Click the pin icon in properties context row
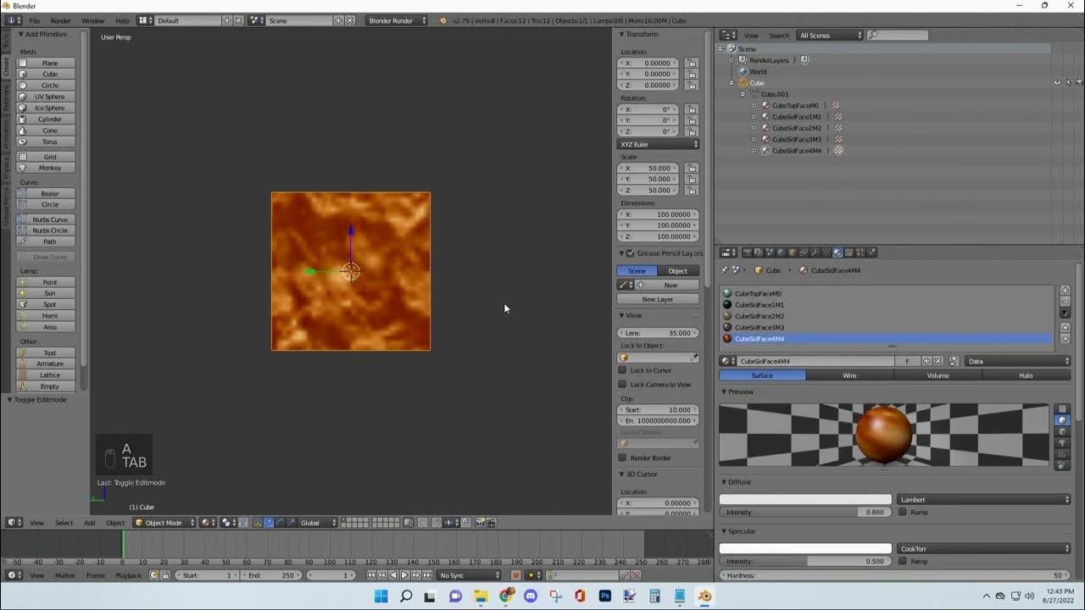This screenshot has height=610, width=1085. point(724,270)
